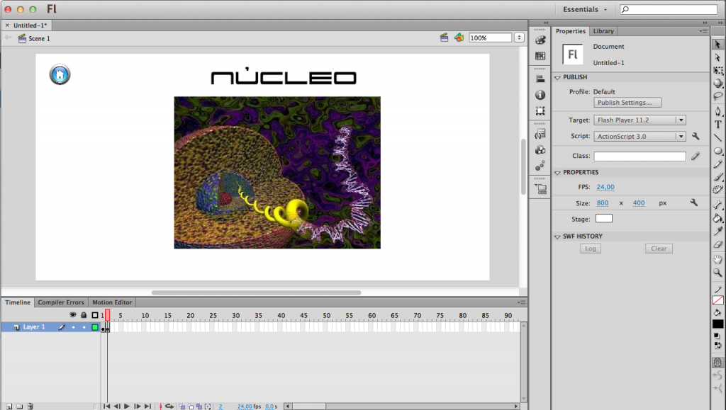Open the Color panel palette icon
The height and width of the screenshot is (410, 726).
coord(540,40)
